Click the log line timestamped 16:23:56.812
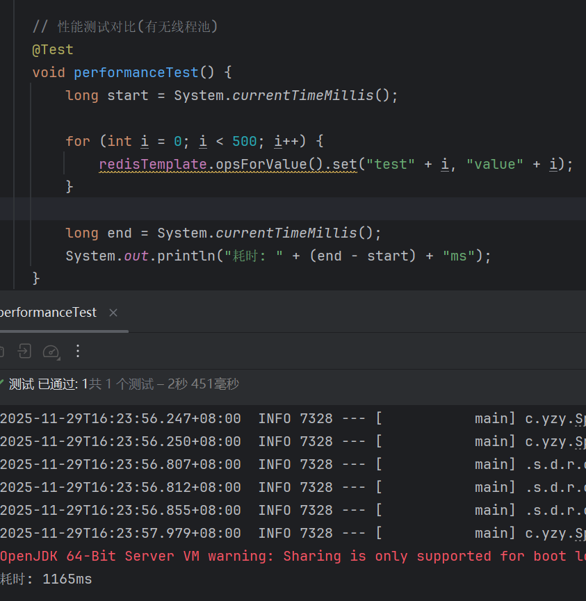The image size is (586, 601). coord(293,488)
